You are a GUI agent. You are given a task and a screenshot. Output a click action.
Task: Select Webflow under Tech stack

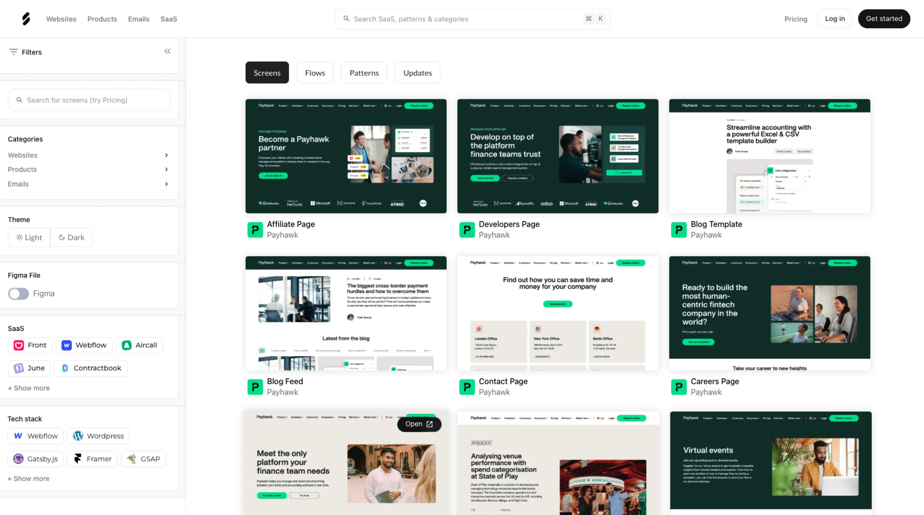point(35,436)
